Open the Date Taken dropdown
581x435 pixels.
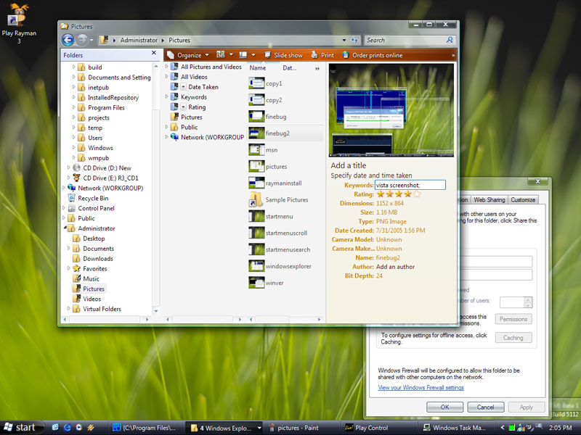point(184,87)
